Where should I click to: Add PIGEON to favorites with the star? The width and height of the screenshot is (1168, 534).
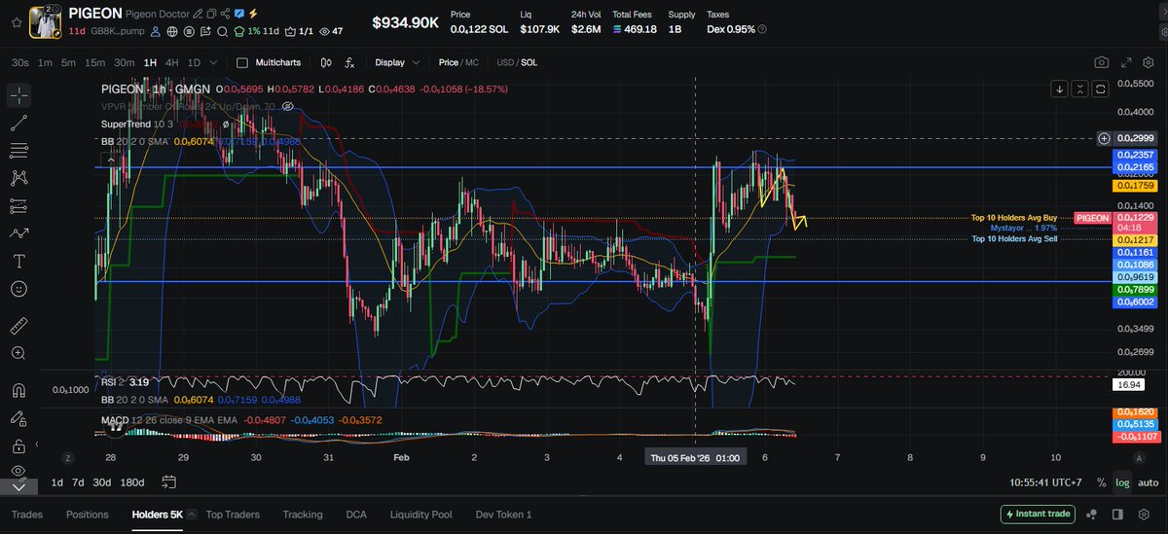point(16,21)
